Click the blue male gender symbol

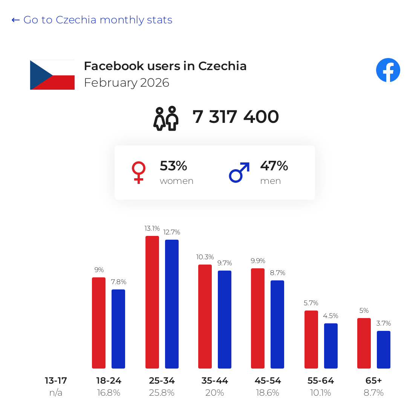coord(239,172)
